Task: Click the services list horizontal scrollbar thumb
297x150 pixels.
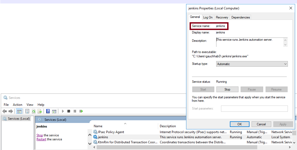Action: 177,147
